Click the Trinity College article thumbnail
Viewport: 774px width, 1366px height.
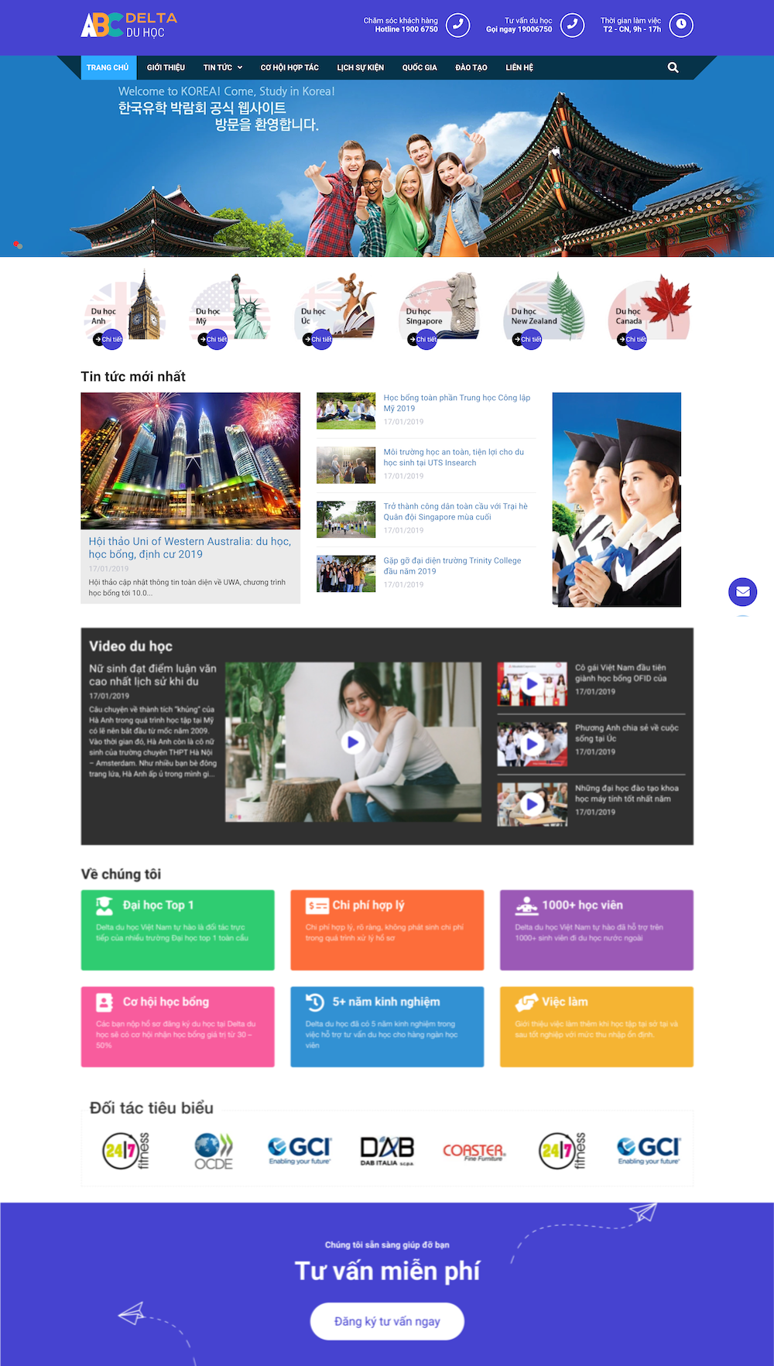point(346,573)
